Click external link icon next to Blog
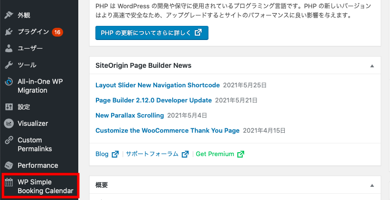 pos(115,154)
